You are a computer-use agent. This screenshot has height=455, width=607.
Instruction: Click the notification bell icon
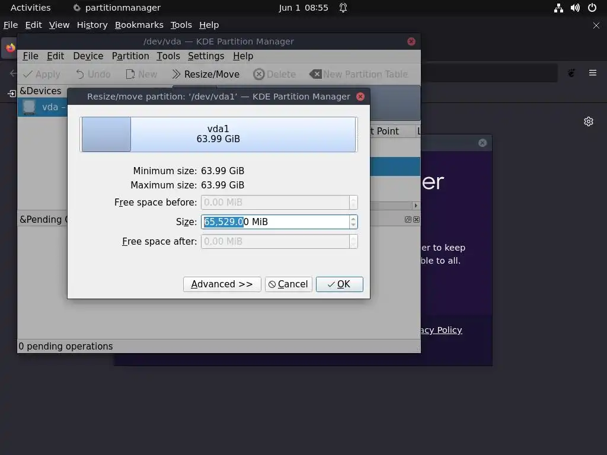point(343,8)
